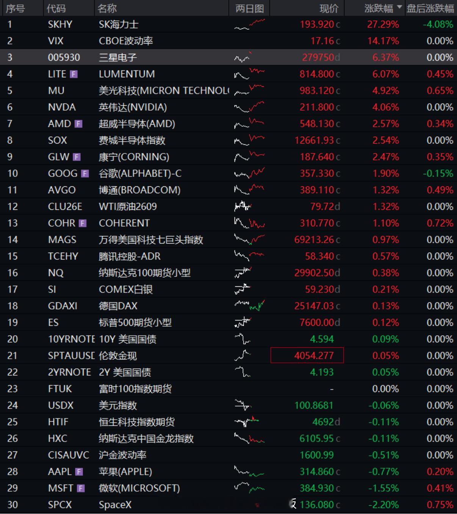Click the name COMEX白银
The image size is (457, 514).
pyautogui.click(x=125, y=290)
